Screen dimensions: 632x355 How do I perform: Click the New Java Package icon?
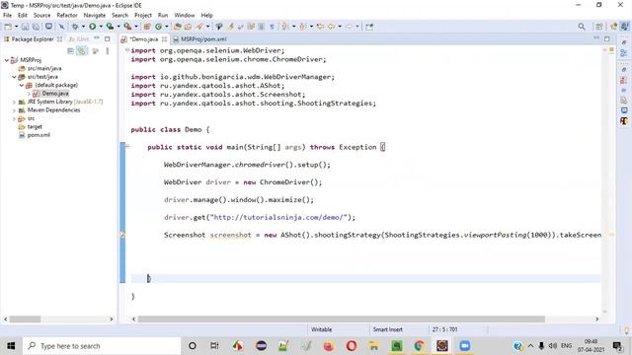tap(147, 27)
